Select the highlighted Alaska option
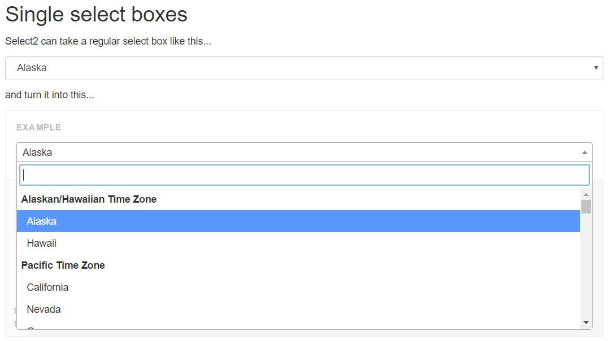Viewport: 609px width, 341px height. [298, 221]
